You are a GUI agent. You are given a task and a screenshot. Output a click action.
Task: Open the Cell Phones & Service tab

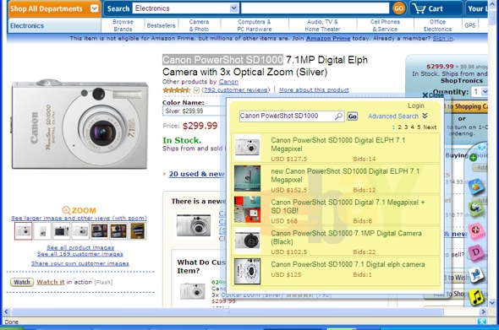pyautogui.click(x=385, y=25)
